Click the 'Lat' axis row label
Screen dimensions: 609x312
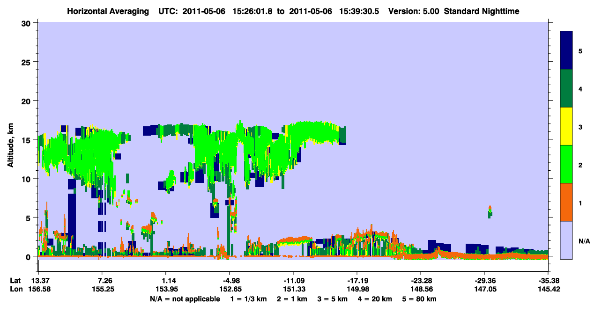coord(15,281)
